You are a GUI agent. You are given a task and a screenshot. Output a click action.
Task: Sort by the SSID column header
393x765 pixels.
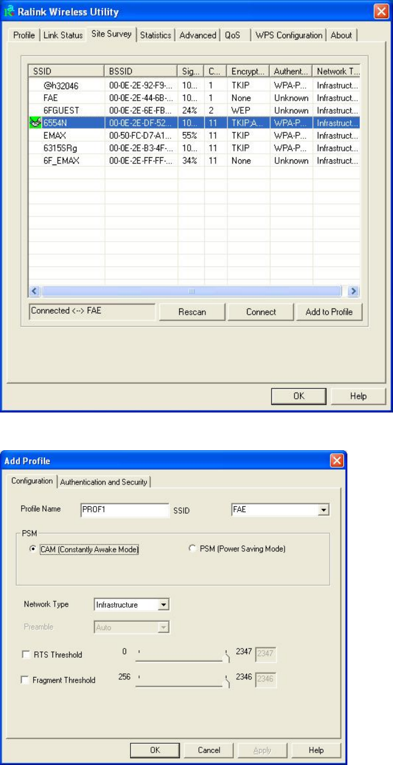pyautogui.click(x=67, y=71)
